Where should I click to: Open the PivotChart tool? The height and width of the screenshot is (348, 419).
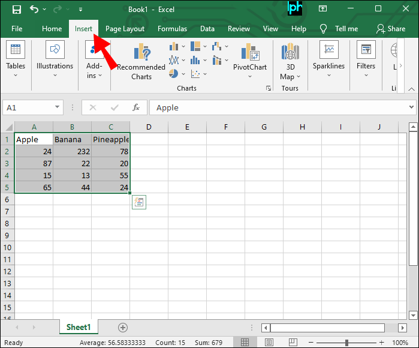[x=249, y=61]
